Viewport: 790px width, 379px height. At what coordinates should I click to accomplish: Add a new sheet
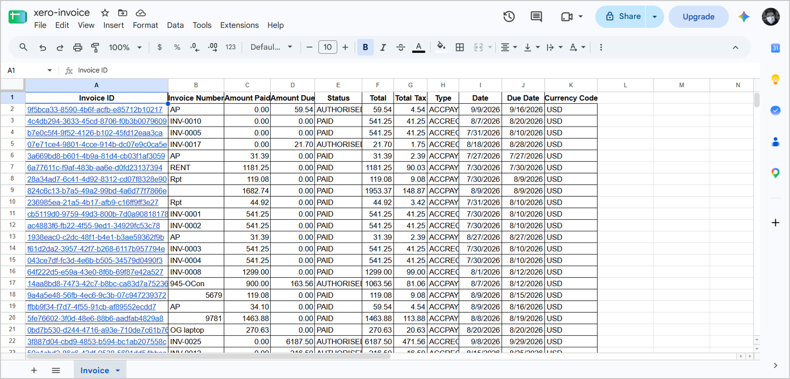(x=34, y=370)
